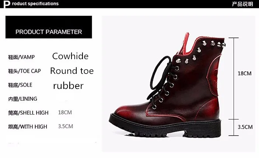Click the 跟高/WITH HIGH label
The width and height of the screenshot is (259, 158).
28,127
